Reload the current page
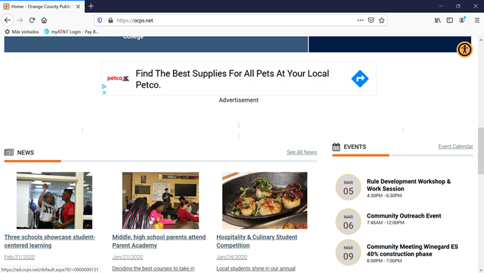This screenshot has width=484, height=273. 32,21
